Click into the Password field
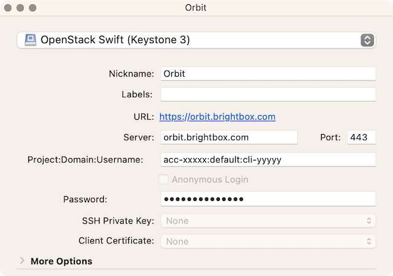393x276 pixels. pos(268,199)
